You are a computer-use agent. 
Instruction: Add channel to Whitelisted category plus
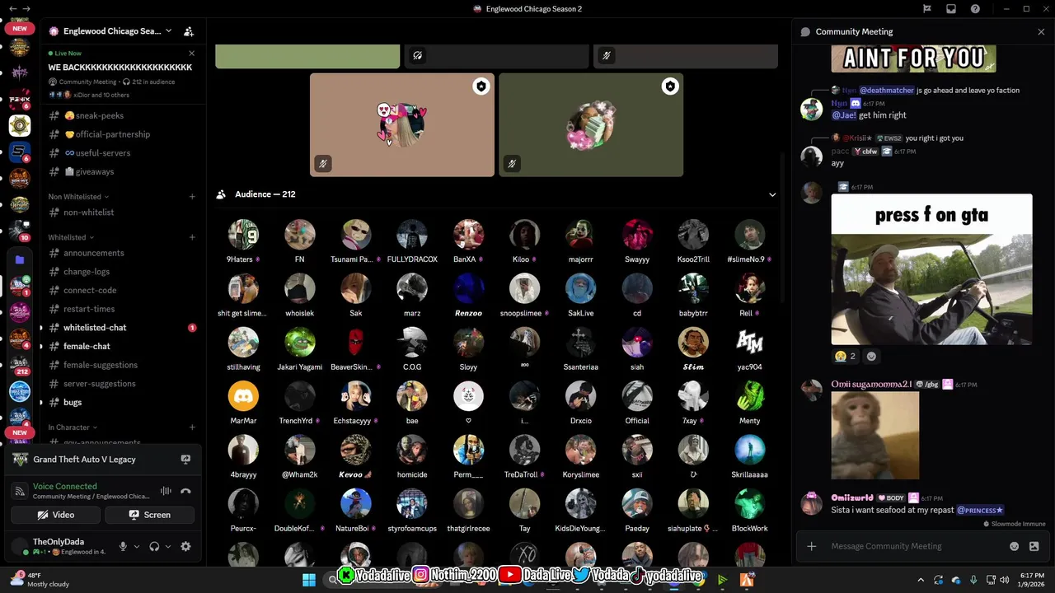coord(192,237)
